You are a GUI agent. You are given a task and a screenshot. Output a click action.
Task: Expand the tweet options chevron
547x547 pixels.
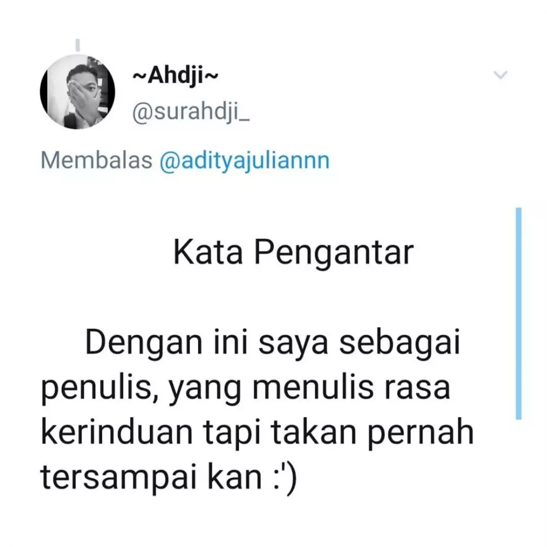(x=501, y=74)
